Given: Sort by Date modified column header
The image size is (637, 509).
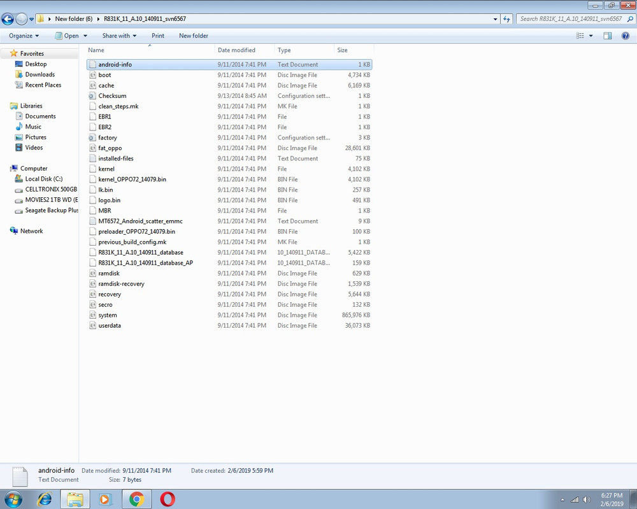Looking at the screenshot, I should [244, 50].
